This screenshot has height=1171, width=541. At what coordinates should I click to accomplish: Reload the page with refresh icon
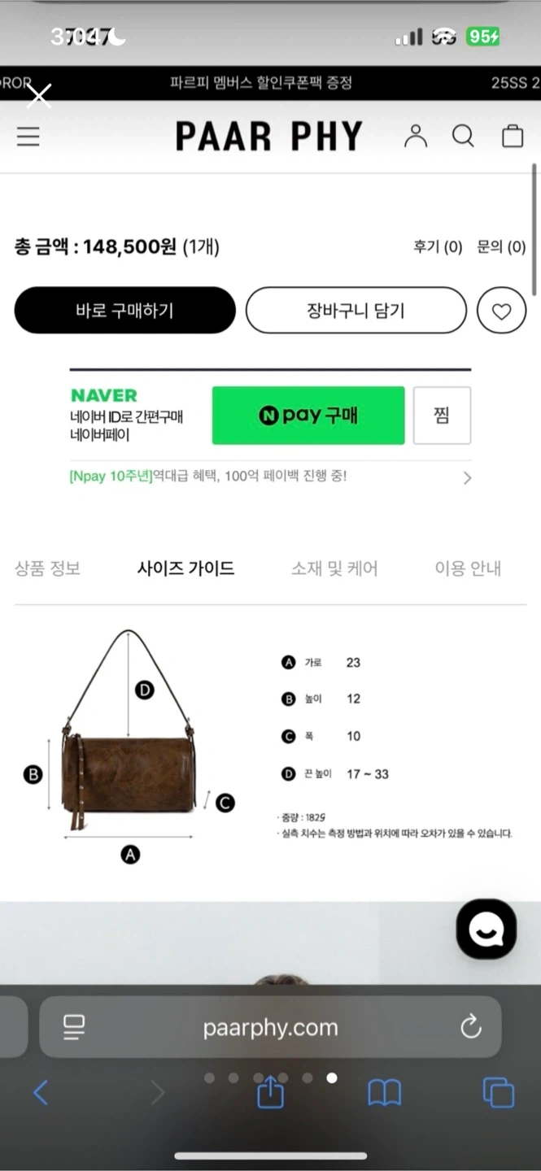tap(471, 1027)
